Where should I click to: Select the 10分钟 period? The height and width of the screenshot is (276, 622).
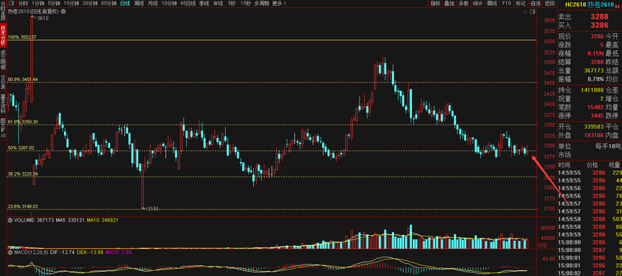coord(170,3)
